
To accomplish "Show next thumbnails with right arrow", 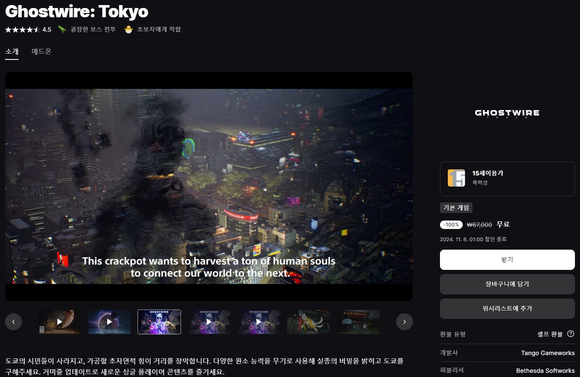I will click(404, 322).
